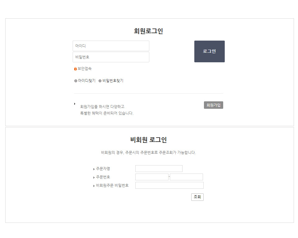Click the round arrow icon before 비밀번호찾기
The height and width of the screenshot is (238, 298).
click(100, 81)
